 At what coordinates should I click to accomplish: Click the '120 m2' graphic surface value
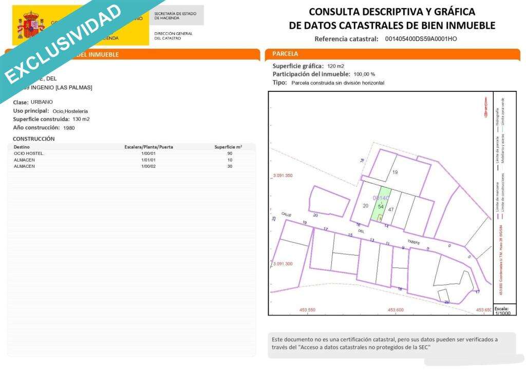click(335, 66)
